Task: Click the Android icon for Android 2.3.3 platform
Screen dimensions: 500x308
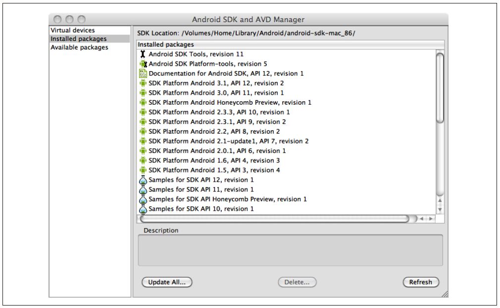Action: 143,112
